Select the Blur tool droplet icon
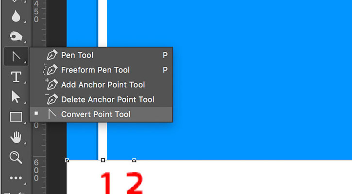352x194 pixels. [16, 16]
